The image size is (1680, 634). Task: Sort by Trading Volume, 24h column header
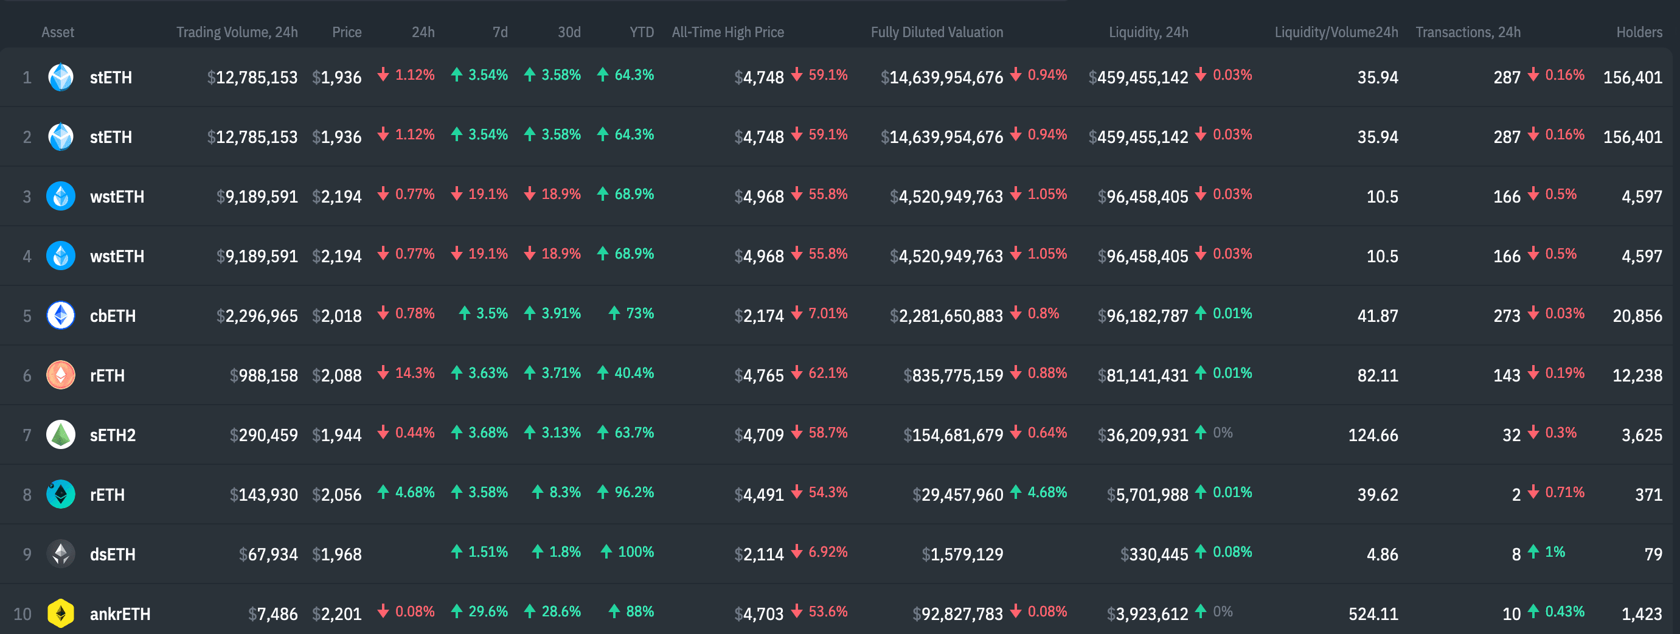(x=237, y=32)
